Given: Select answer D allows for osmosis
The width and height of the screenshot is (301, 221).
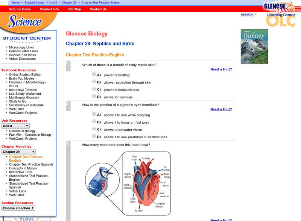Looking at the screenshot, I should coord(94,96).
